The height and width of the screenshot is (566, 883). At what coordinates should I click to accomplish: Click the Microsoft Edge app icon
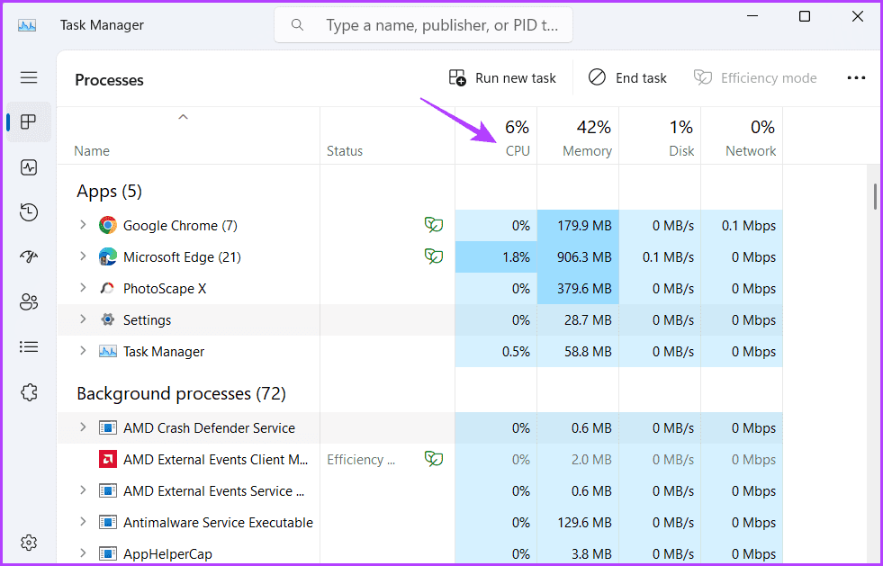(x=107, y=257)
